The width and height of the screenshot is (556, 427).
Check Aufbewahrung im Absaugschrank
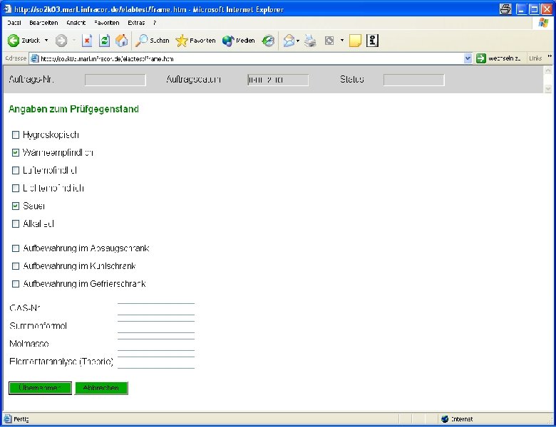(16, 248)
